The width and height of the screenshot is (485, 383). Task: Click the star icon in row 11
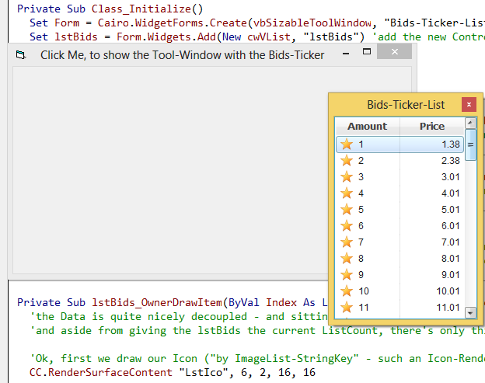tap(347, 308)
